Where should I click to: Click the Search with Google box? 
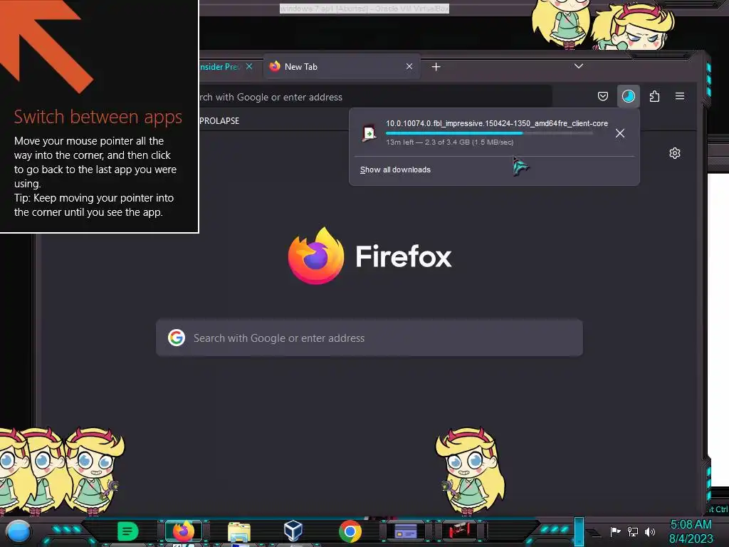point(369,338)
